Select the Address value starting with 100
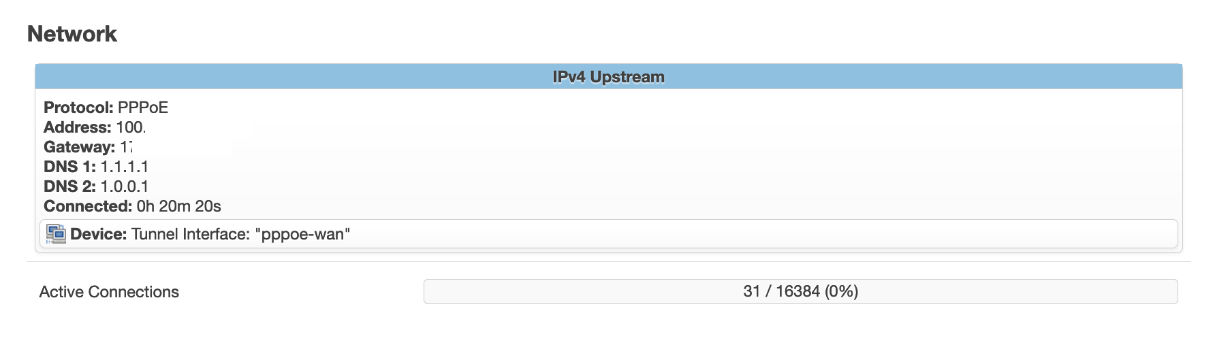 [x=131, y=127]
